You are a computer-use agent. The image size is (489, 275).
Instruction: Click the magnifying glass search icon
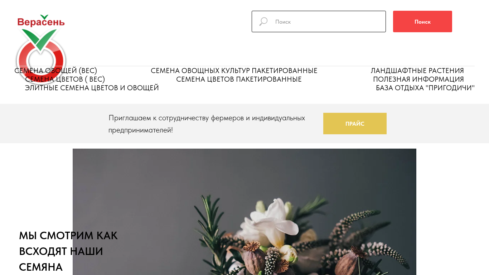(263, 21)
